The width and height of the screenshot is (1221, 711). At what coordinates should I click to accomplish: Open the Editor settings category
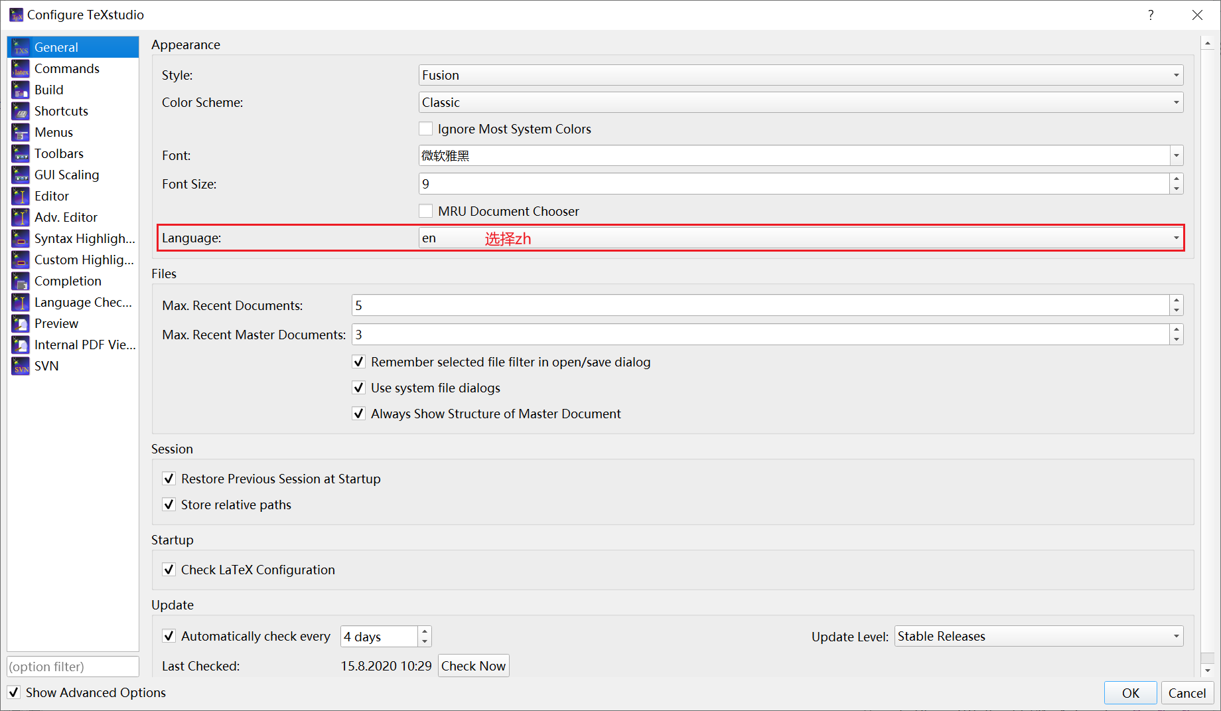pos(73,196)
